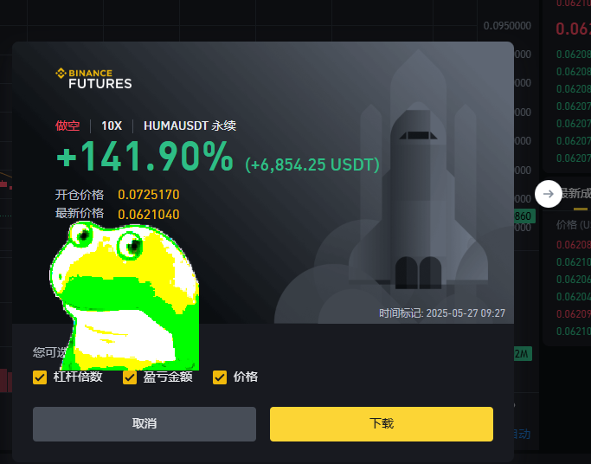
Task: Click the green 2M volume tag on the chart
Action: pyautogui.click(x=523, y=353)
